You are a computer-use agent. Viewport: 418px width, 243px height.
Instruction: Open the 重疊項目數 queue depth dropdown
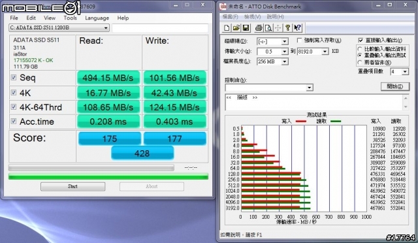[405, 71]
